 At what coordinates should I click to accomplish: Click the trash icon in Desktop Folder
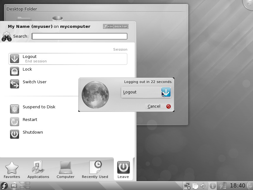point(58,19)
